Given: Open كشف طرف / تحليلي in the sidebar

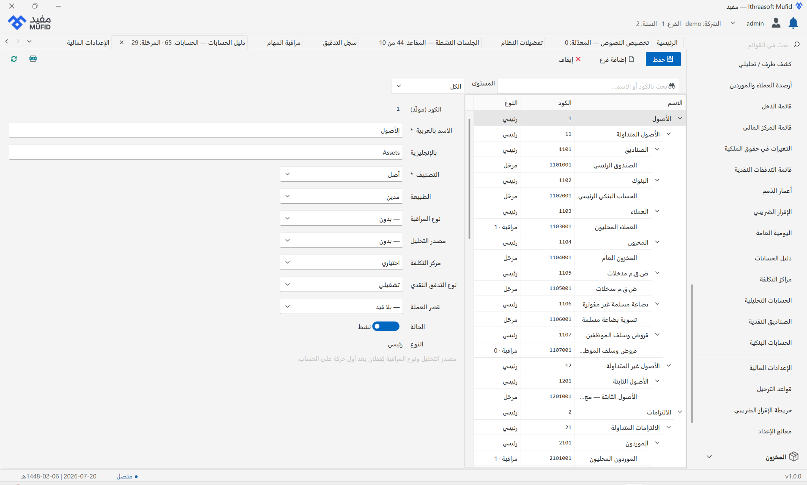Looking at the screenshot, I should point(765,64).
